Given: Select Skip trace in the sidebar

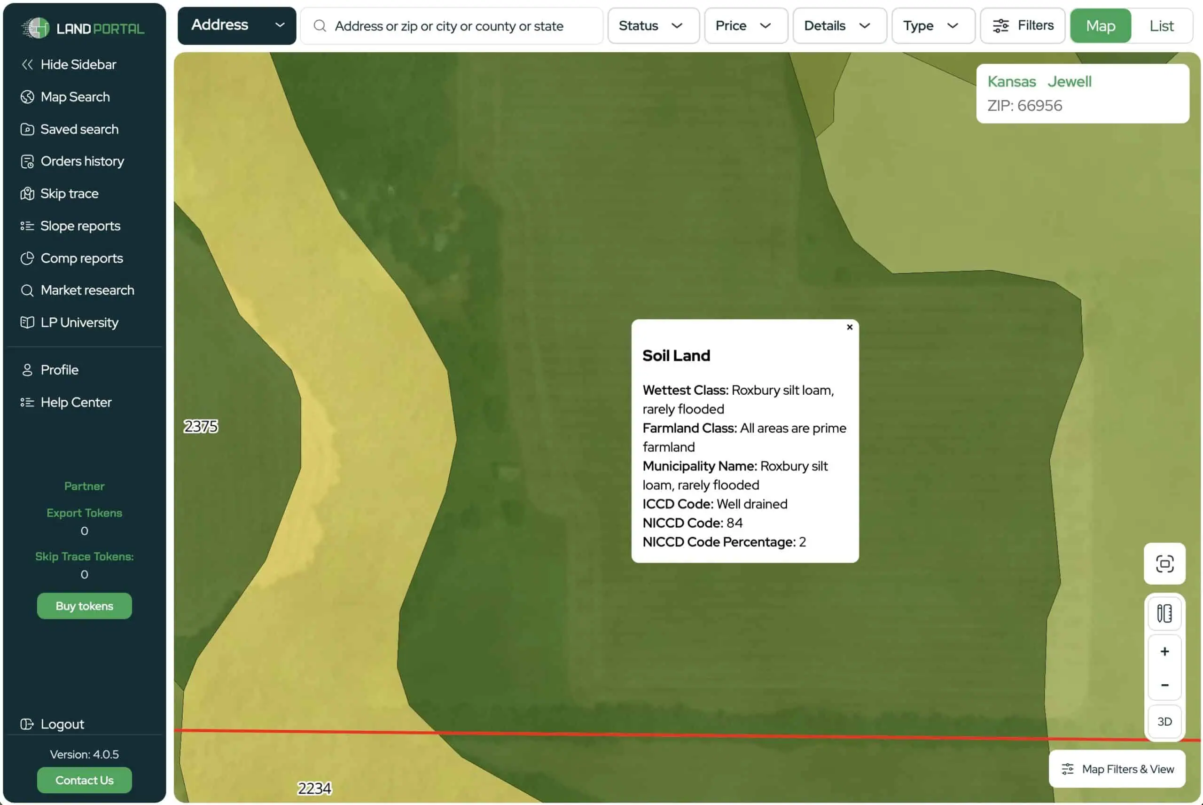Looking at the screenshot, I should (x=70, y=193).
